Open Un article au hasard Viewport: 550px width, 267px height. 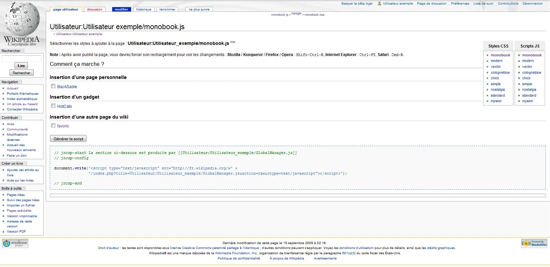[22, 104]
